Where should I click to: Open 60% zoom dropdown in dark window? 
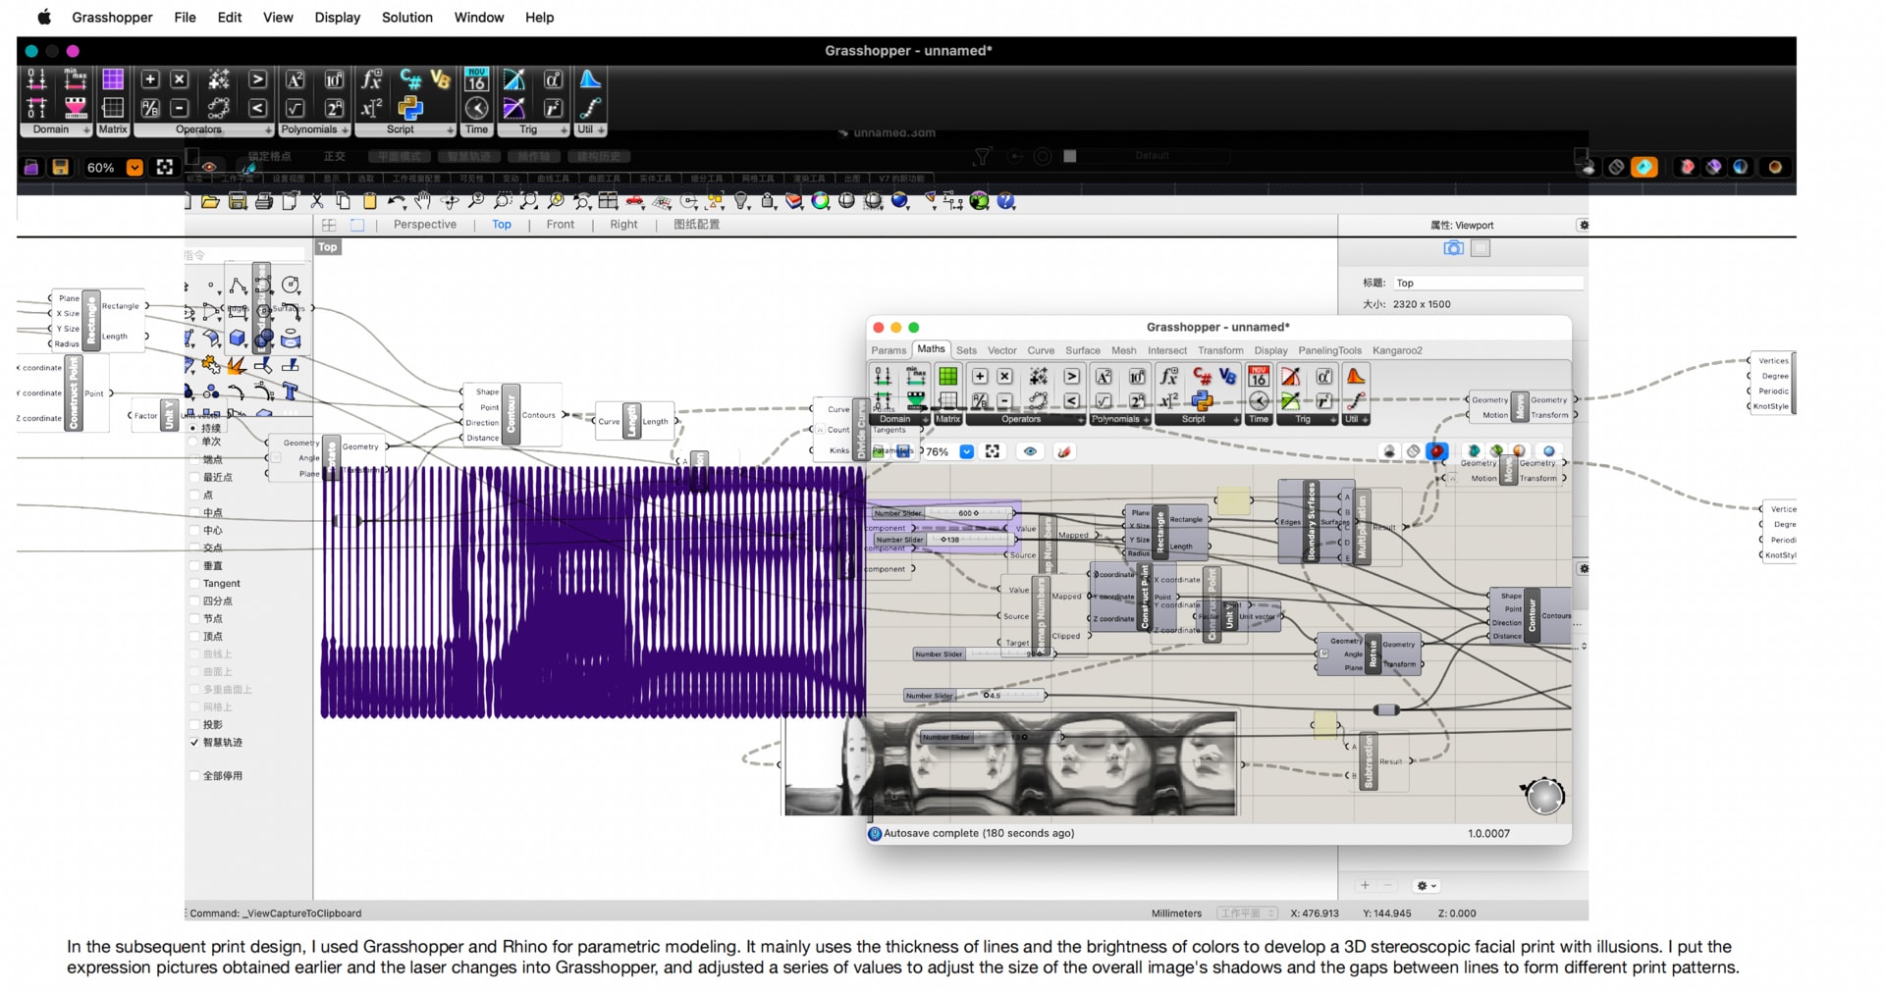pyautogui.click(x=135, y=168)
